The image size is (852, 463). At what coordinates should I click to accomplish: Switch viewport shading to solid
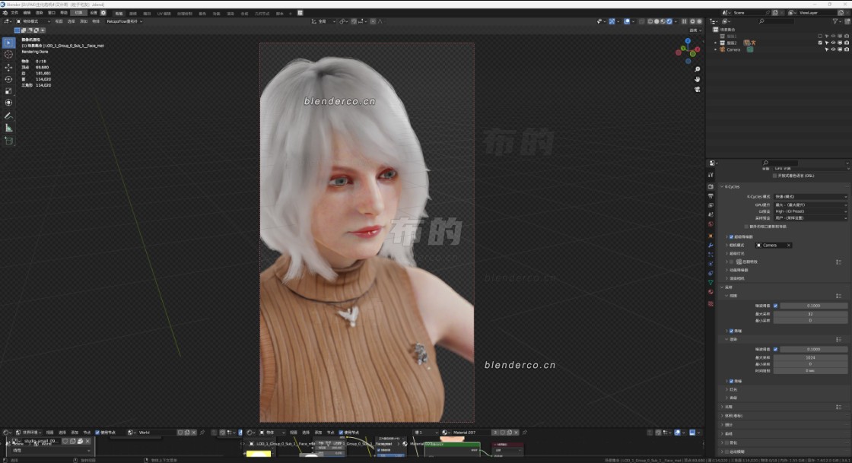point(657,22)
